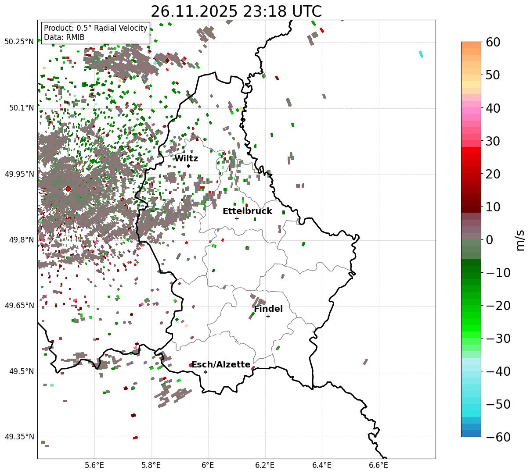Click the cross marker below Wiltz

coord(188,166)
